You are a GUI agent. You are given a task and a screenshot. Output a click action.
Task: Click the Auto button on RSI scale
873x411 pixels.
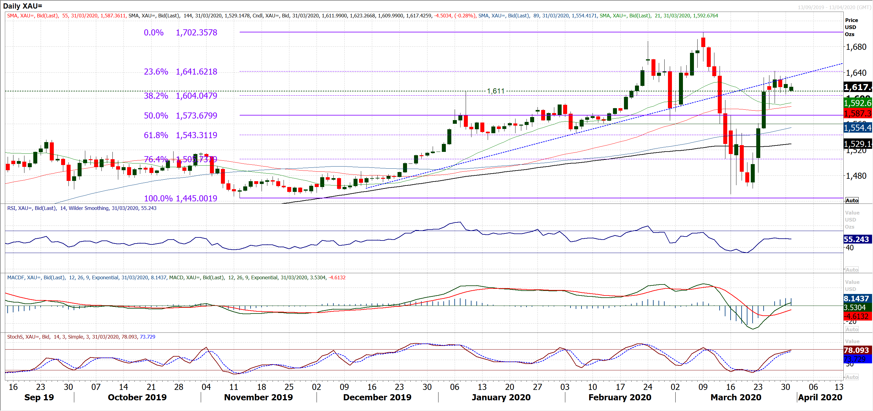click(x=852, y=270)
